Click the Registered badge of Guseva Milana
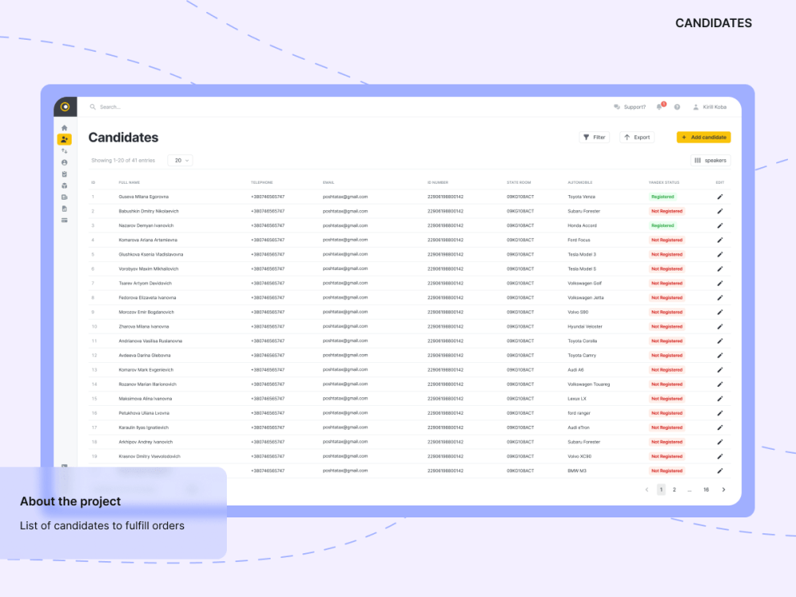Screen dimensions: 796x597 (x=662, y=197)
